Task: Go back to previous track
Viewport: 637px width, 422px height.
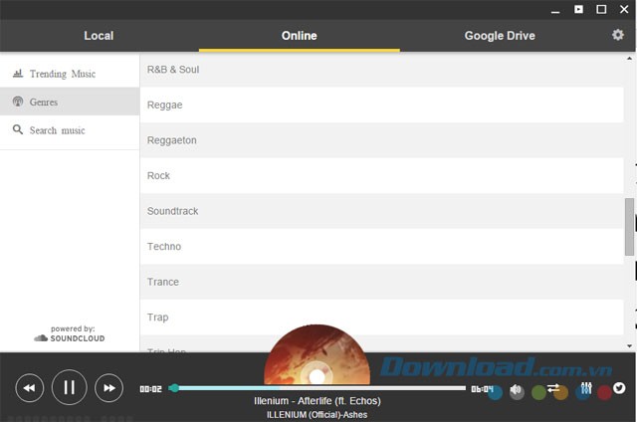Action: (30, 387)
